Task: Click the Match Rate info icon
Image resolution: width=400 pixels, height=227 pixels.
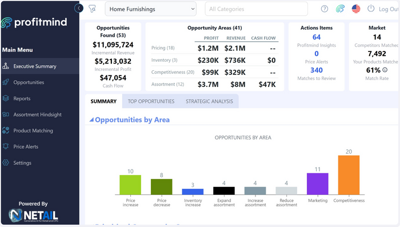Action: coord(385,70)
